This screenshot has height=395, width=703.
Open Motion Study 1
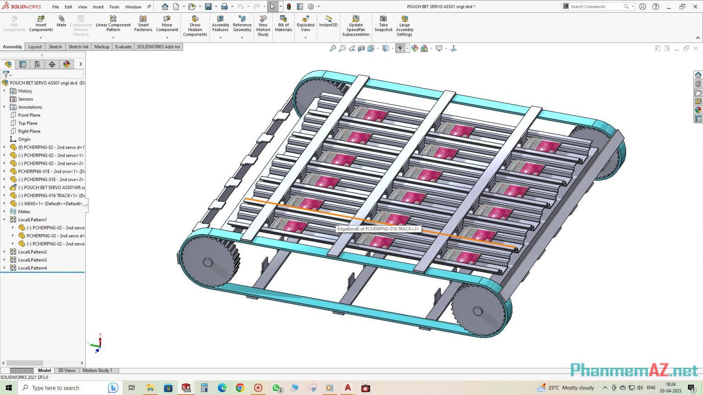tap(97, 370)
